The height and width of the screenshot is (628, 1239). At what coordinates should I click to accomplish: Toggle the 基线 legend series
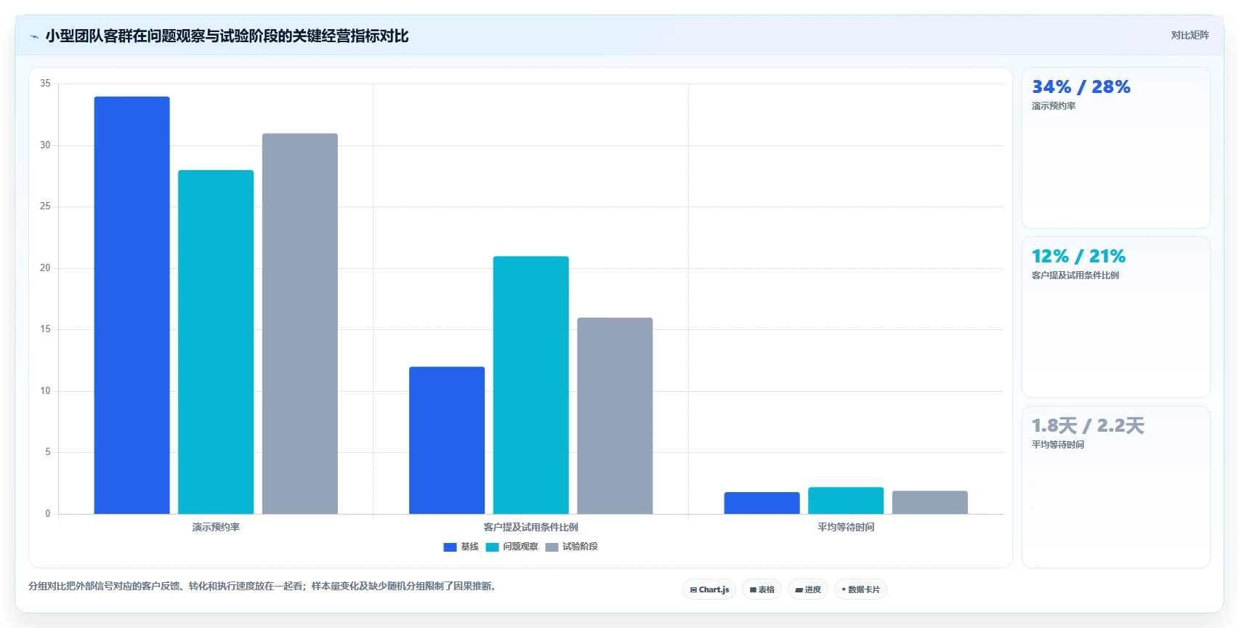coord(461,547)
